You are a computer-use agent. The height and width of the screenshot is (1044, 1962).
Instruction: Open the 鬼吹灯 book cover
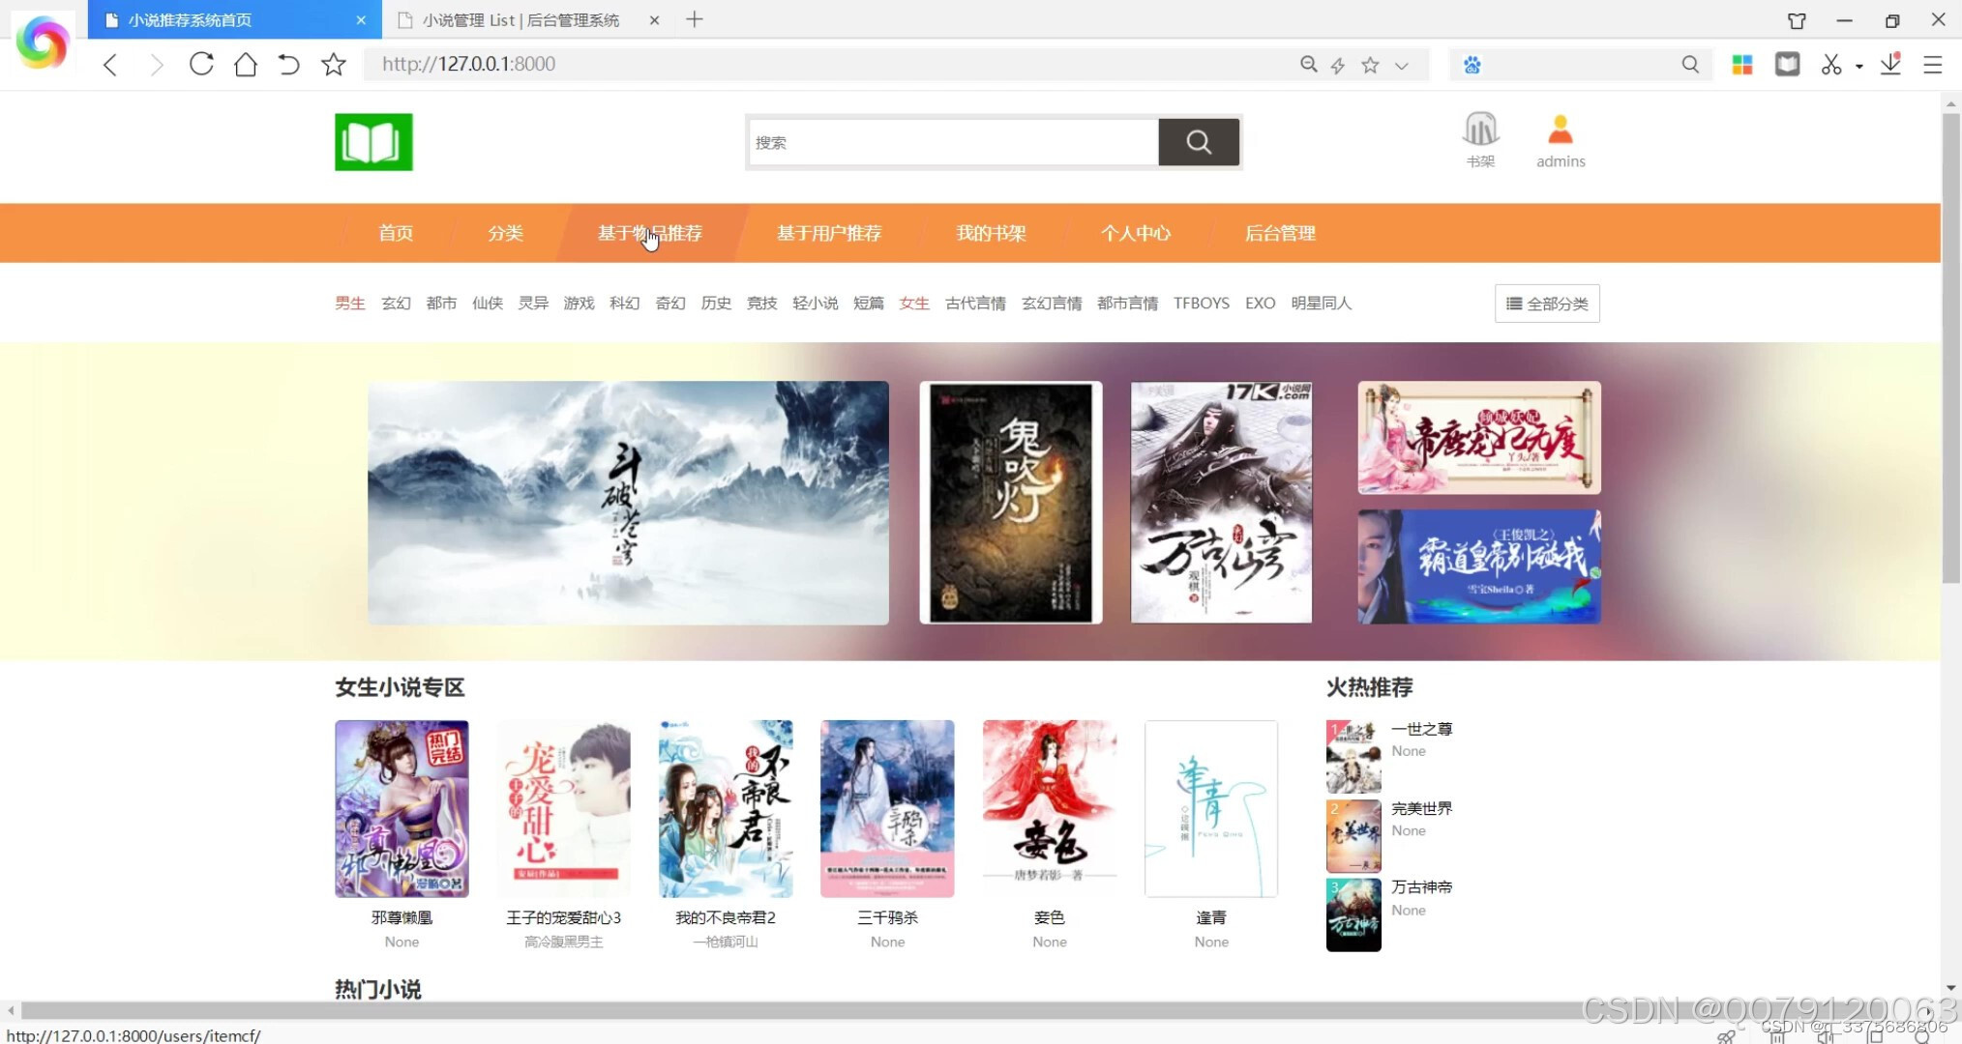(1010, 503)
